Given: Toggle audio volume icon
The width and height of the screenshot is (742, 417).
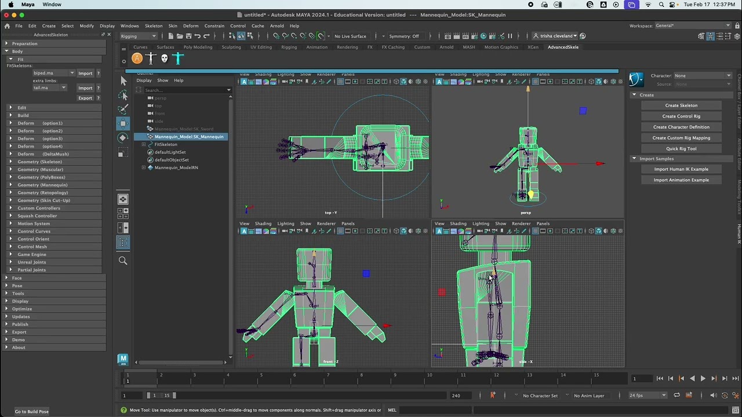Looking at the screenshot, I should pos(713,396).
